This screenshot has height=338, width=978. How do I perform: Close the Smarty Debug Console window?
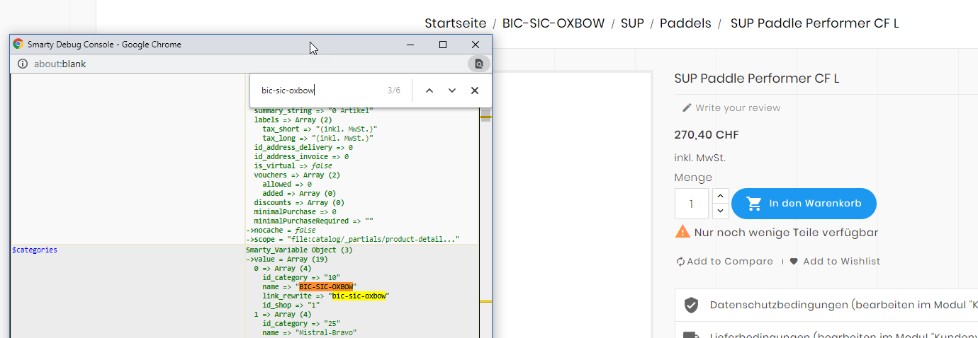pyautogui.click(x=476, y=45)
